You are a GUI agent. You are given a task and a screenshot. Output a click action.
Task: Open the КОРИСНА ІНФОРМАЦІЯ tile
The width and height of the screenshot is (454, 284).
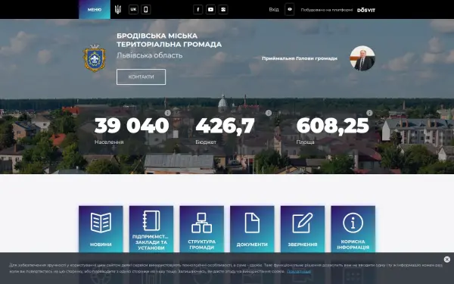[x=353, y=229]
